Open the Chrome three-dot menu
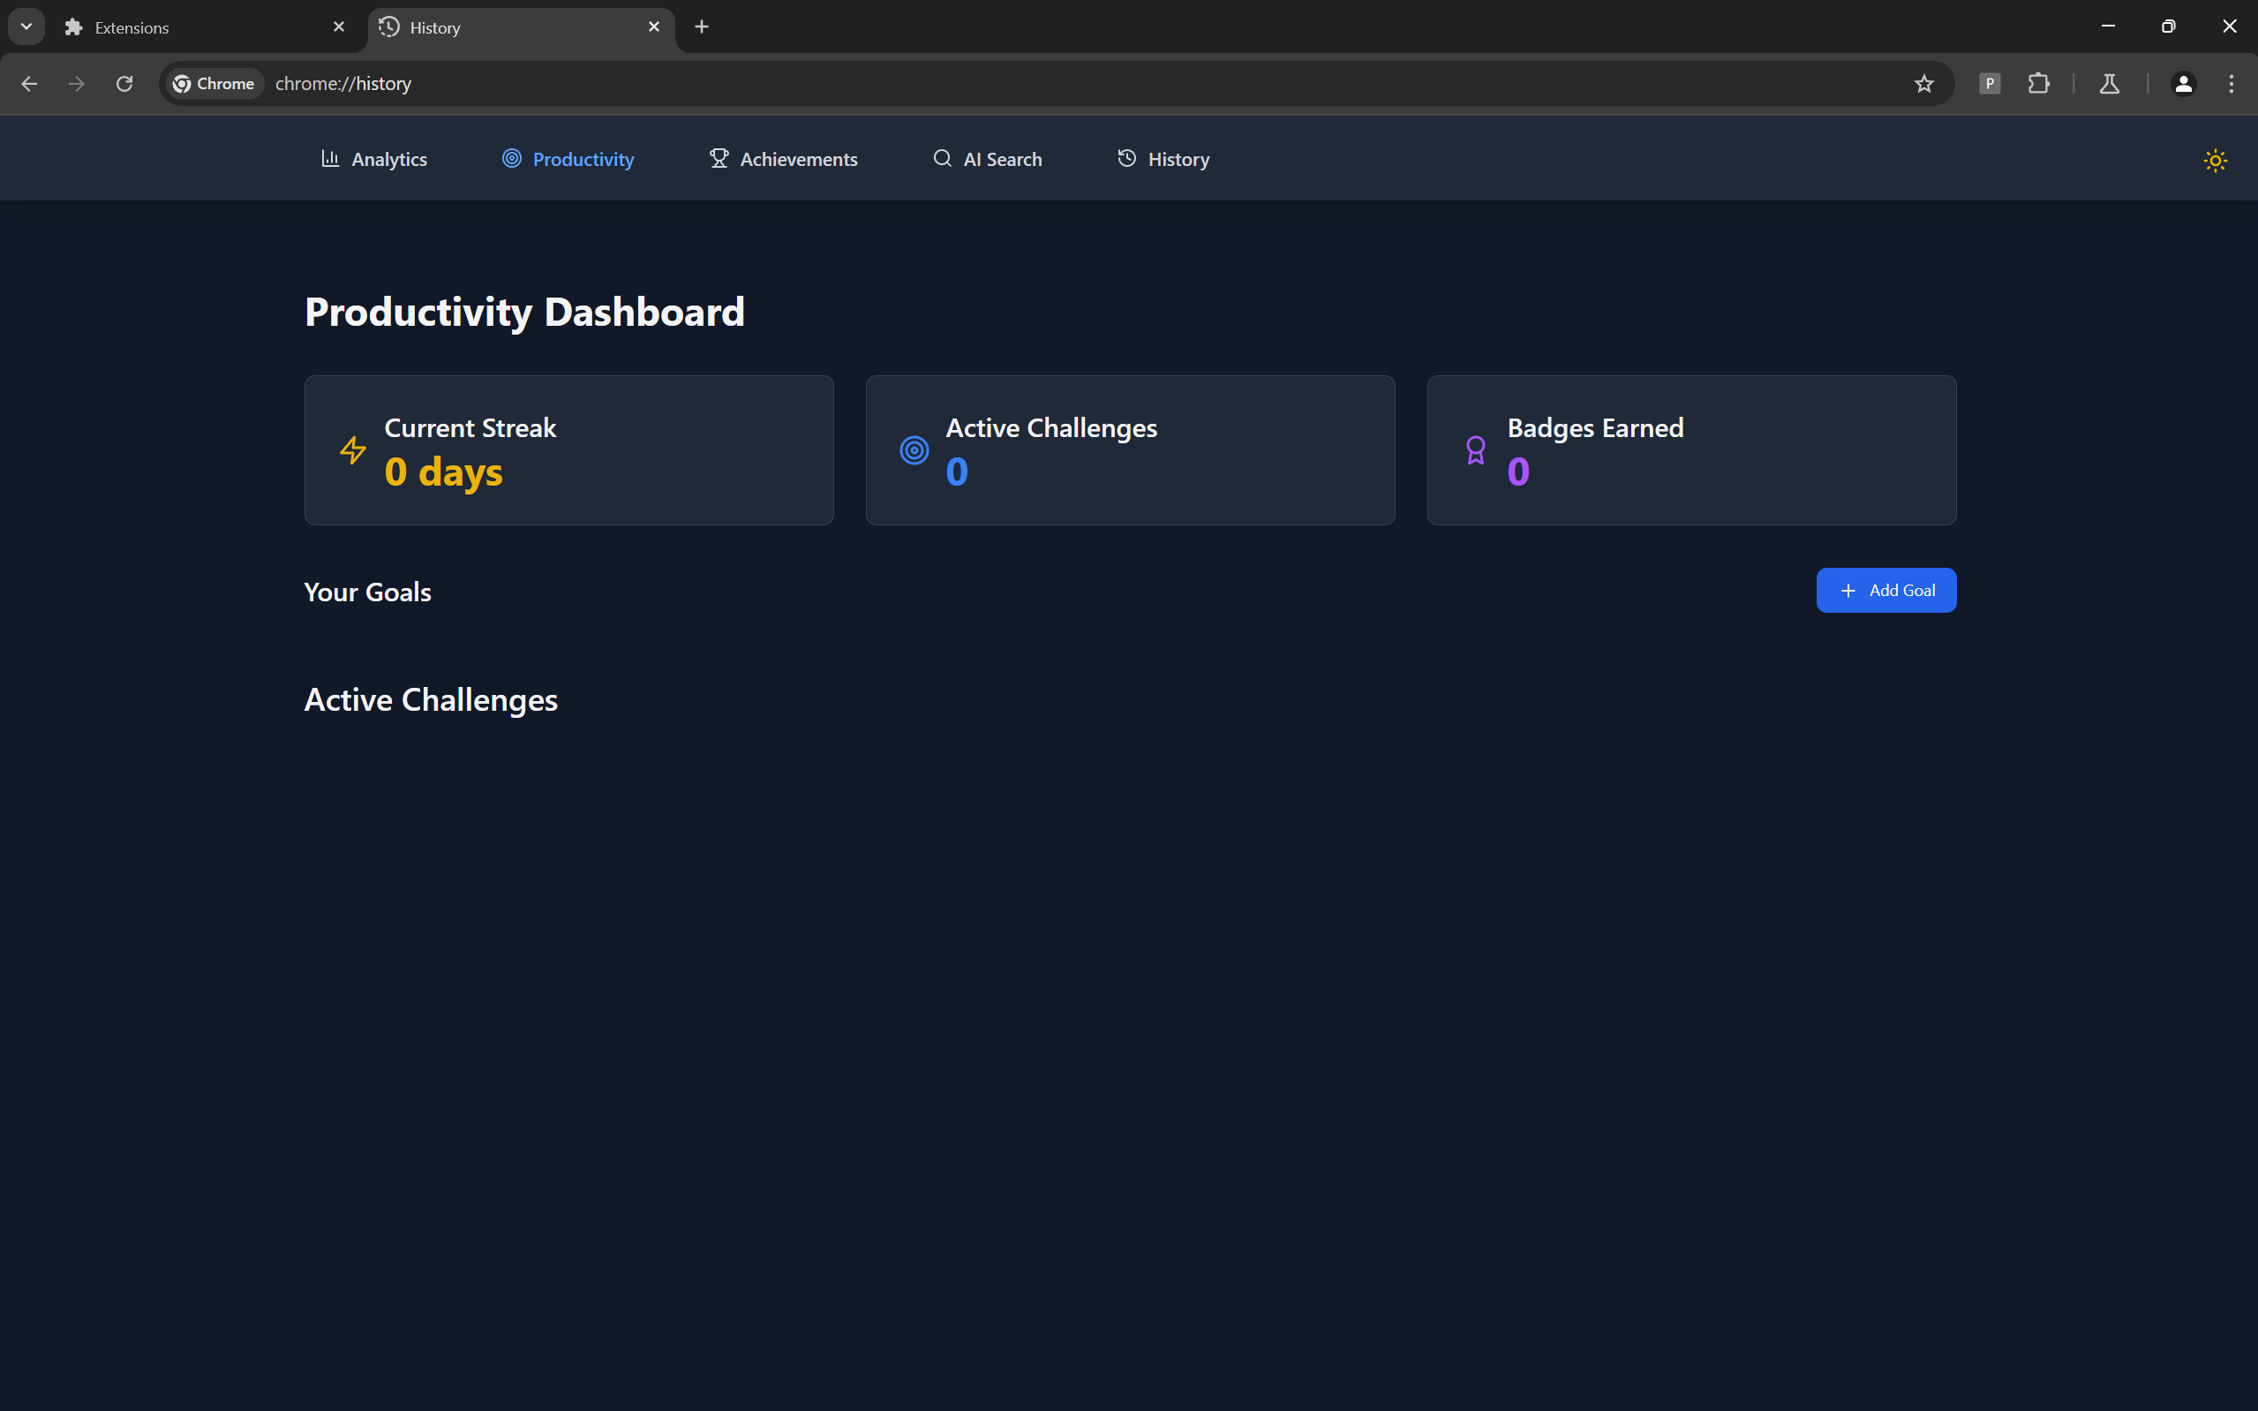 point(2231,84)
